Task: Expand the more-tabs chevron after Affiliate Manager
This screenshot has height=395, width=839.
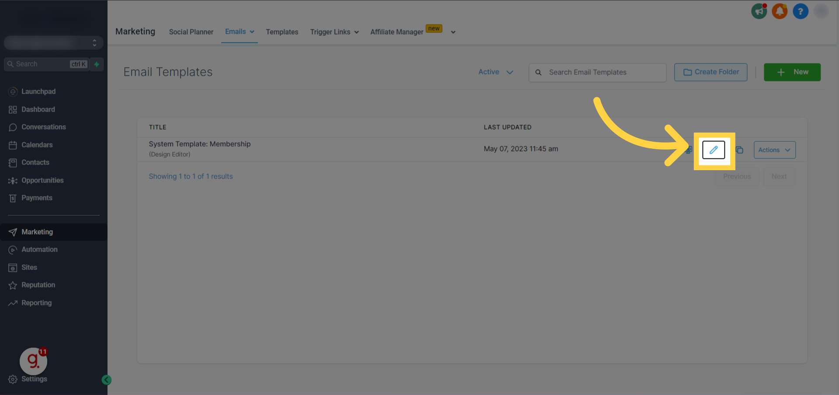Action: pos(453,32)
